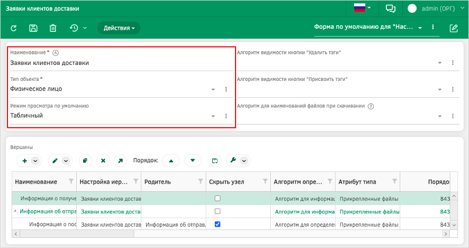The height and width of the screenshot is (248, 469).
Task: Filter the Скрыть узел column
Action: pyautogui.click(x=265, y=181)
